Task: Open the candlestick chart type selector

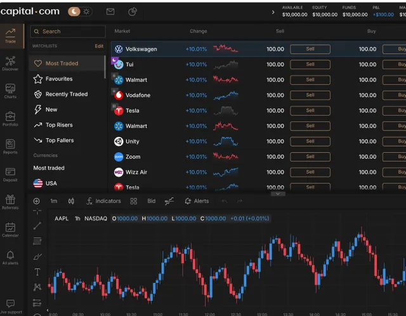Action: coord(71,201)
